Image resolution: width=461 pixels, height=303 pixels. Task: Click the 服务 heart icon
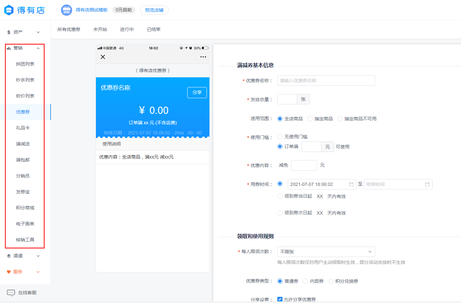[x=9, y=272]
